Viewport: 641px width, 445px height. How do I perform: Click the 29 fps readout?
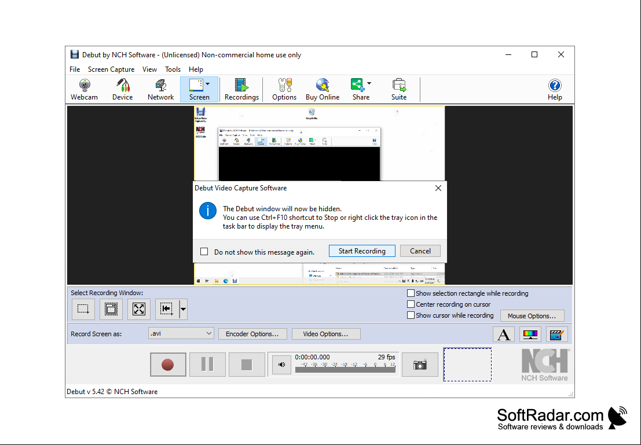tap(387, 357)
